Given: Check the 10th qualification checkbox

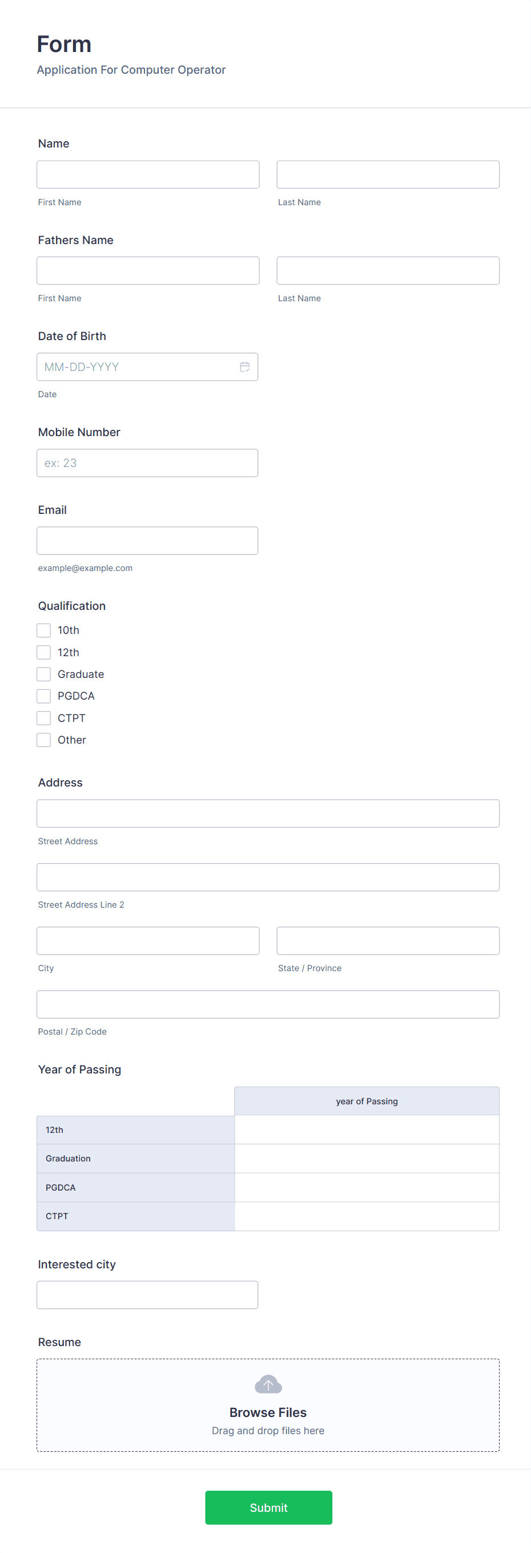Looking at the screenshot, I should 43,629.
